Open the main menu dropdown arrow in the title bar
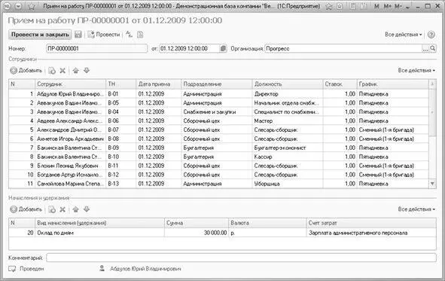Image resolution: width=445 pixels, height=281 pixels. 18,6
